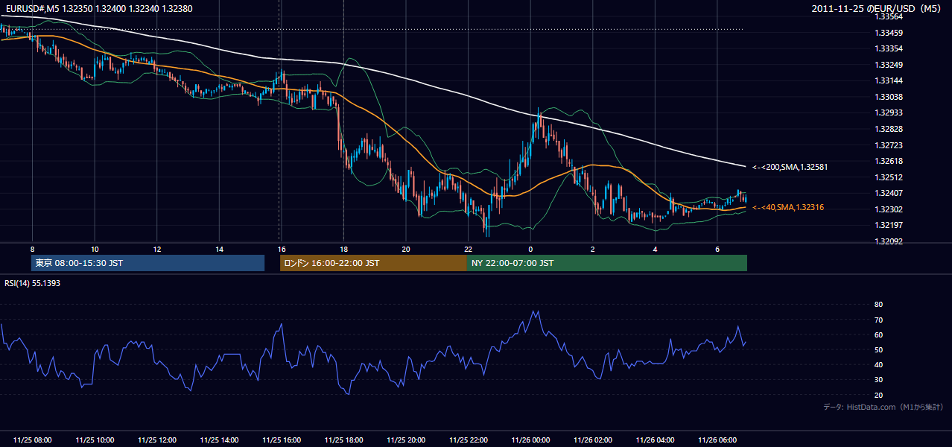Screen dimensions: 952x447
Task: Click RSI level 70 on the scale
Action: pyautogui.click(x=878, y=320)
